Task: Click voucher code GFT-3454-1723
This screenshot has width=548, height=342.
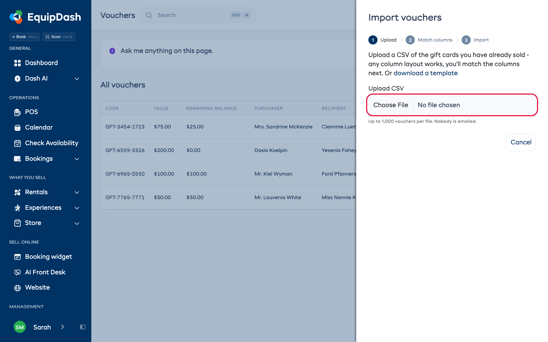Action: point(125,127)
